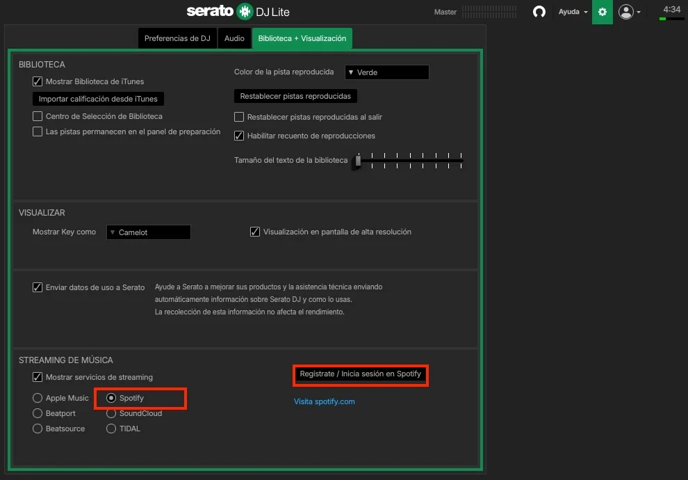Click Regístrate / Inicia sesión en Spotify
The height and width of the screenshot is (480, 688).
click(360, 374)
